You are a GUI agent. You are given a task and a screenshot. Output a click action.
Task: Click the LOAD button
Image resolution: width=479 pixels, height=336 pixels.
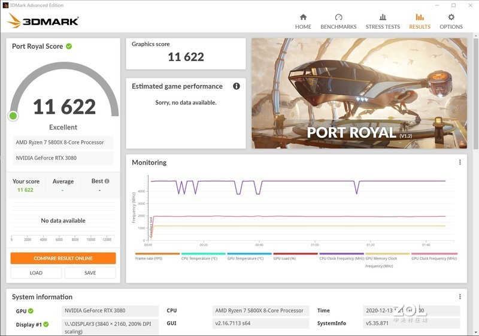36,273
